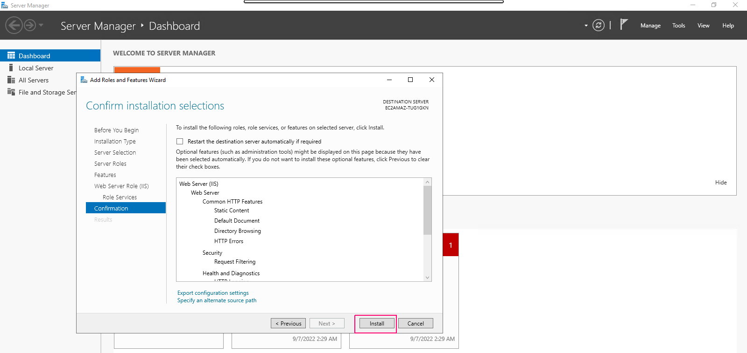Click the back navigation arrow in Server Manager
Image resolution: width=747 pixels, height=353 pixels.
(x=14, y=25)
